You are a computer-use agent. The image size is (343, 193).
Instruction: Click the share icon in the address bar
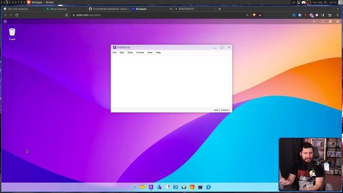pos(247,15)
